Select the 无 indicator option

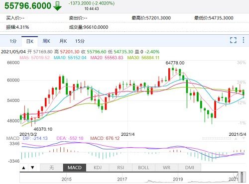pyautogui.click(x=52, y=168)
